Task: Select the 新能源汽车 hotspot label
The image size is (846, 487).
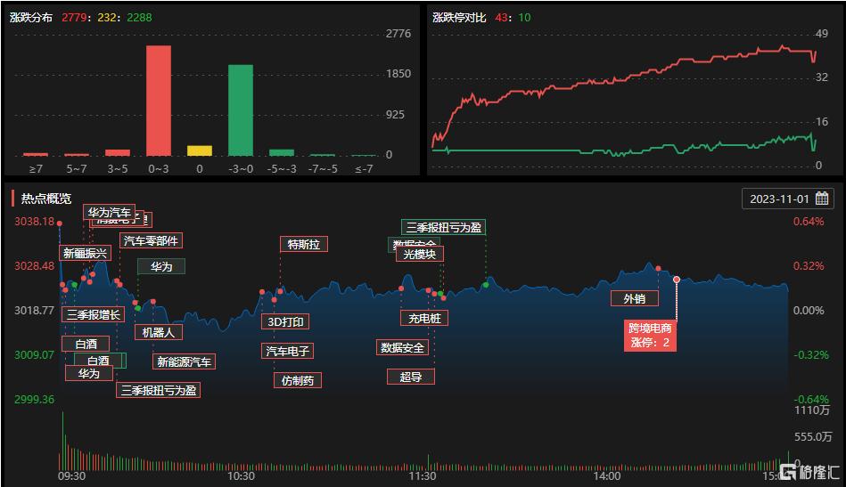Action: [x=184, y=361]
